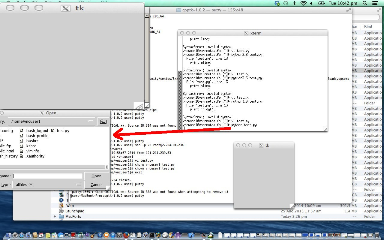The height and width of the screenshot is (240, 384).
Task: Click the date and time in menu bar
Action: (x=343, y=3)
